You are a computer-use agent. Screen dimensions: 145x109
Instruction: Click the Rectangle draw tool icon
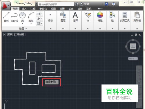pos(38,14)
